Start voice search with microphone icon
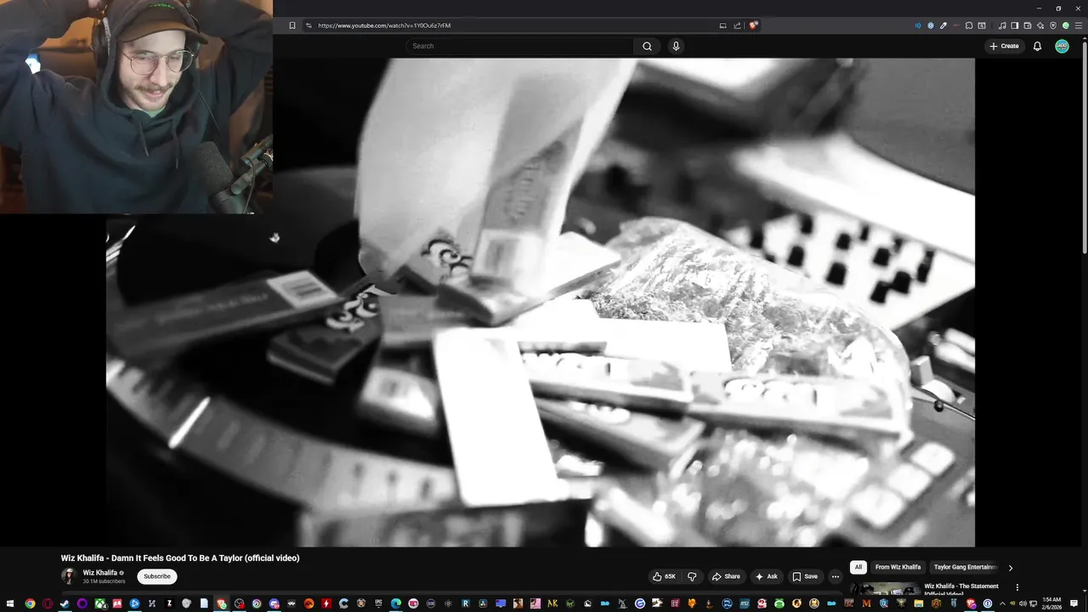The image size is (1088, 612). click(676, 46)
